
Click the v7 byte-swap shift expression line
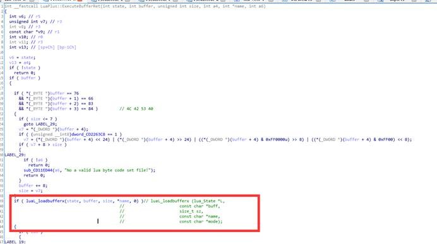tap(218, 139)
